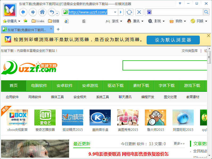Click the 应用软件 category link

(12, 97)
